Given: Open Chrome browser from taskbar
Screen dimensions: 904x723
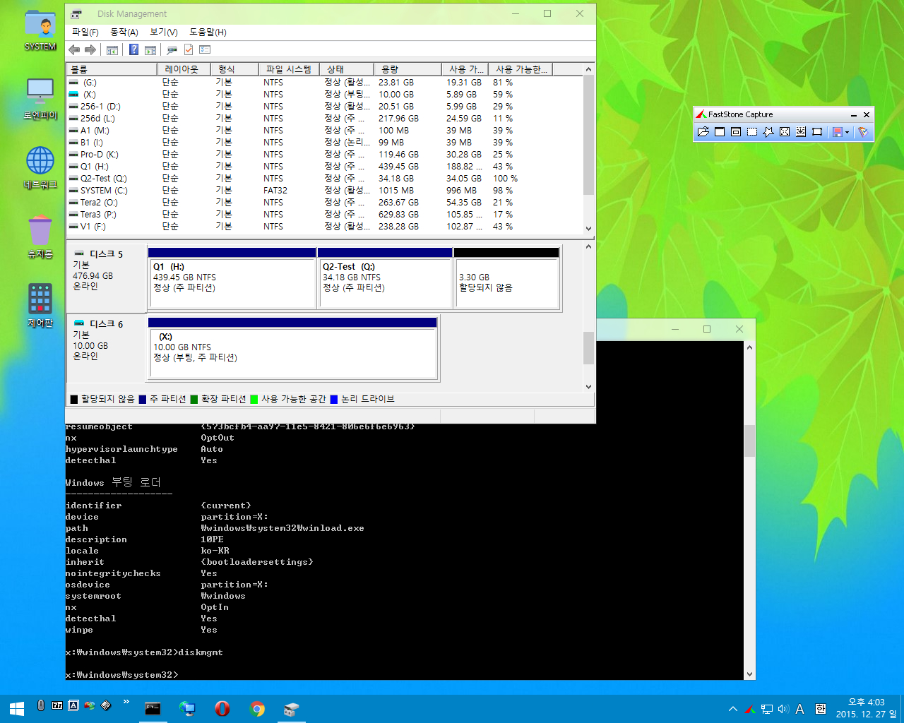Looking at the screenshot, I should pos(257,708).
